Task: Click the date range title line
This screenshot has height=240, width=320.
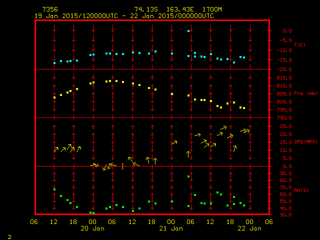Action: [x=124, y=16]
